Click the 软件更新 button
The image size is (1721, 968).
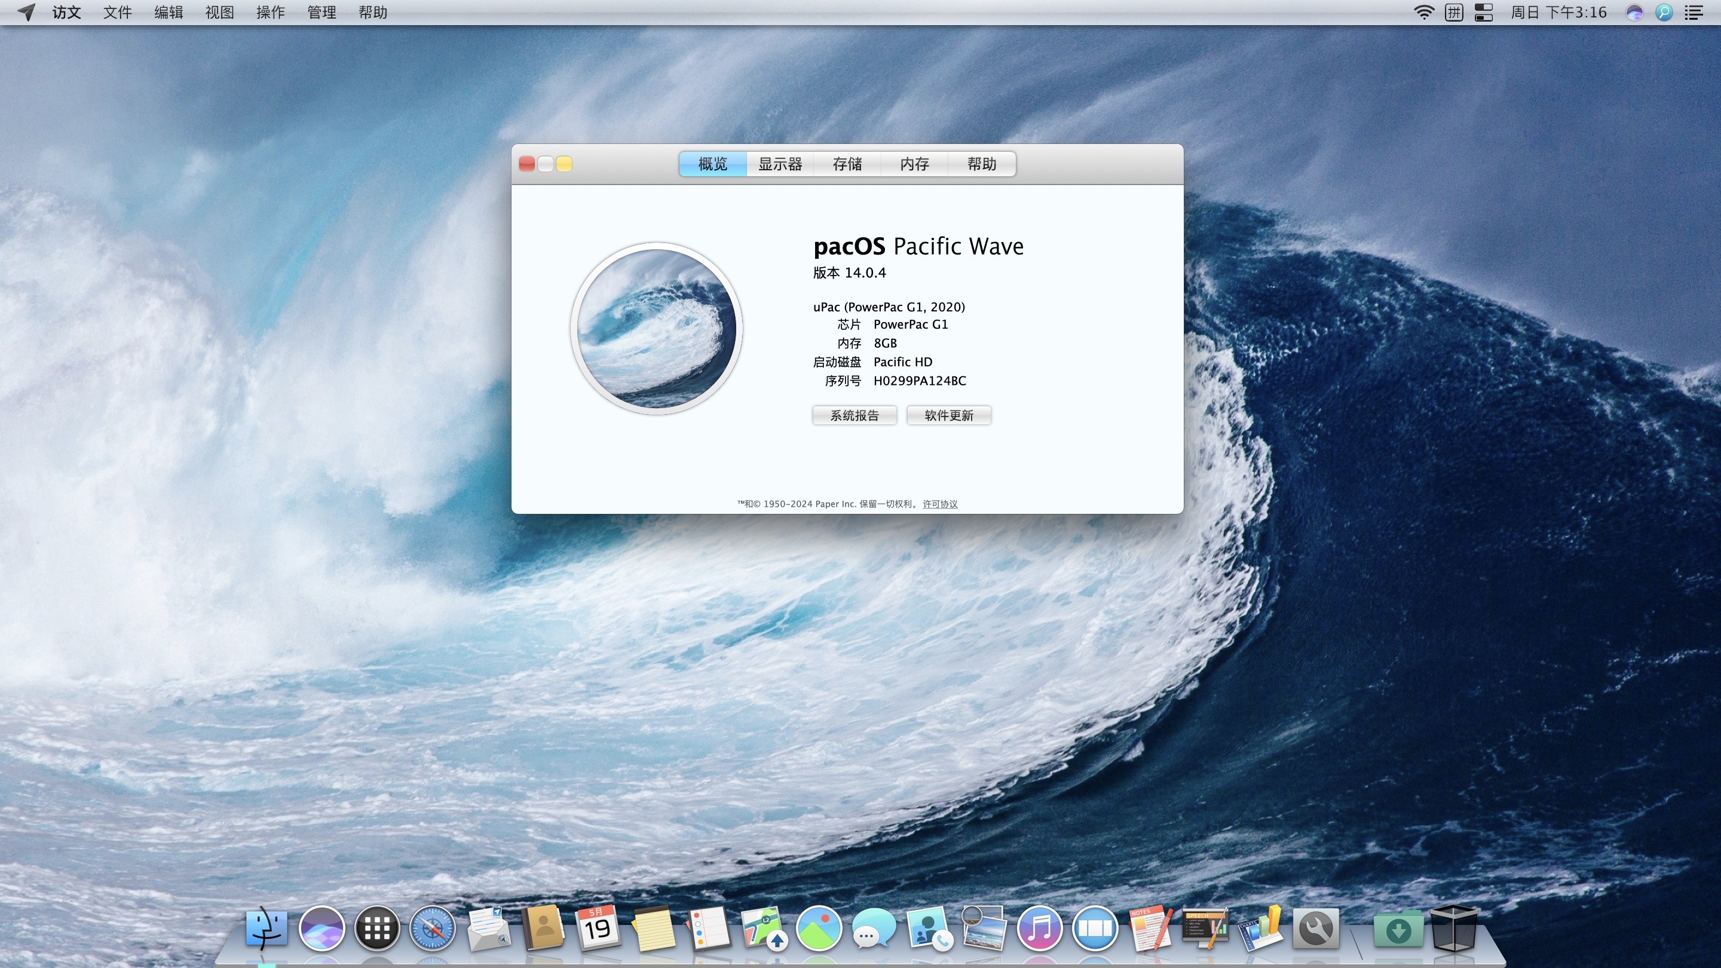949,415
